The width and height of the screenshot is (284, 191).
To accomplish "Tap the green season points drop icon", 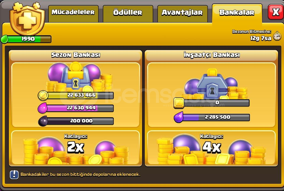I will (x=4, y=39).
